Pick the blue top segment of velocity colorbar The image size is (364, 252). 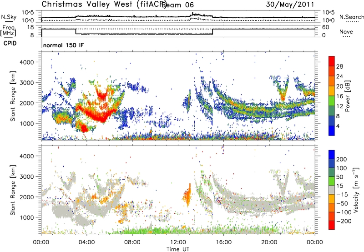[x=332, y=155]
